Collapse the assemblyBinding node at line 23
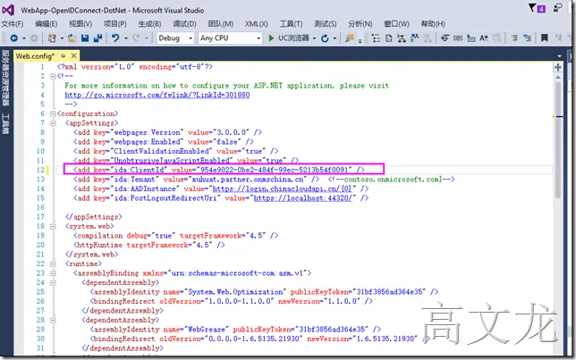The image size is (576, 360). pyautogui.click(x=53, y=273)
